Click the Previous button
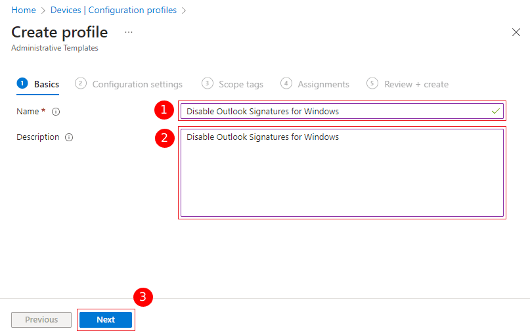Viewport: 530px width, 335px height. [x=41, y=320]
